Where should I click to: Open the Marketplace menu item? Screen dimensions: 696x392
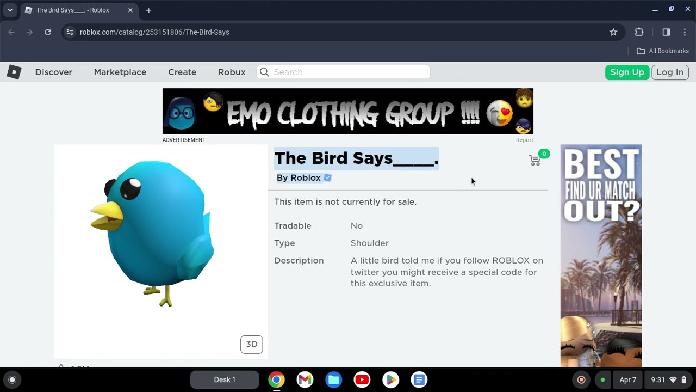tap(120, 72)
